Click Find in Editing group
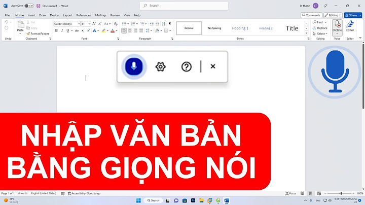365x205 pixels. [318, 22]
